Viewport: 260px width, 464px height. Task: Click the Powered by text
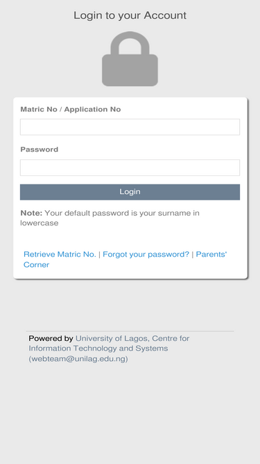tap(51, 338)
